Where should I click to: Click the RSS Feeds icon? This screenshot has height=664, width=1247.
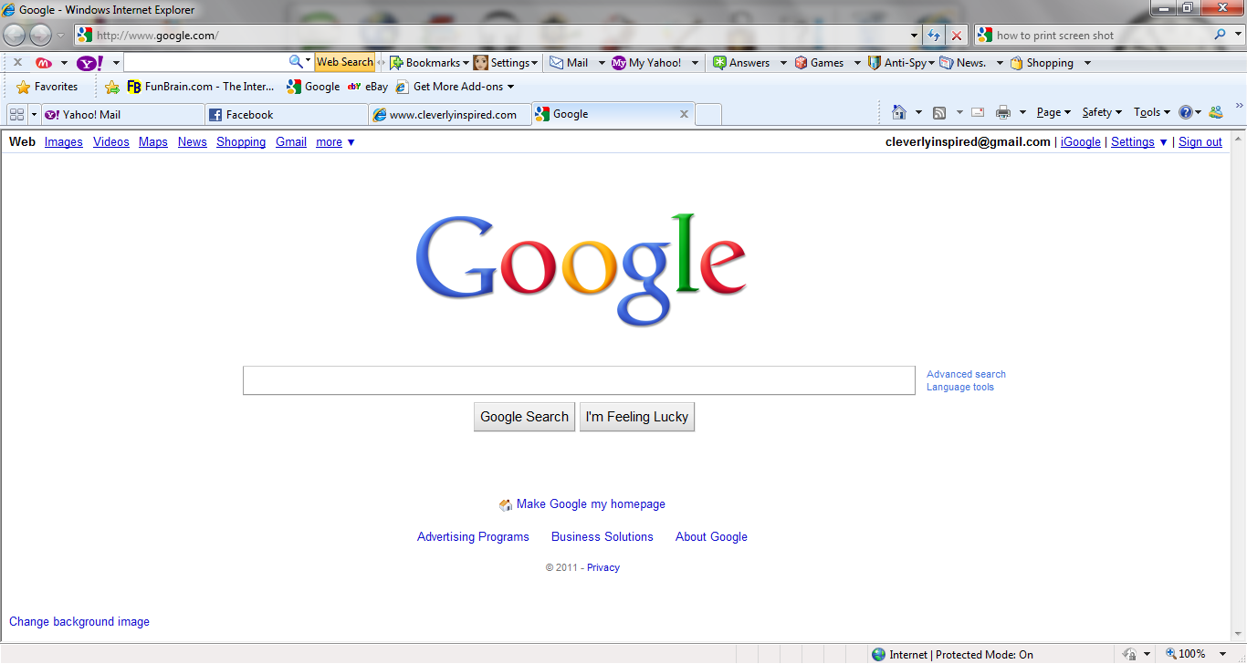939,113
